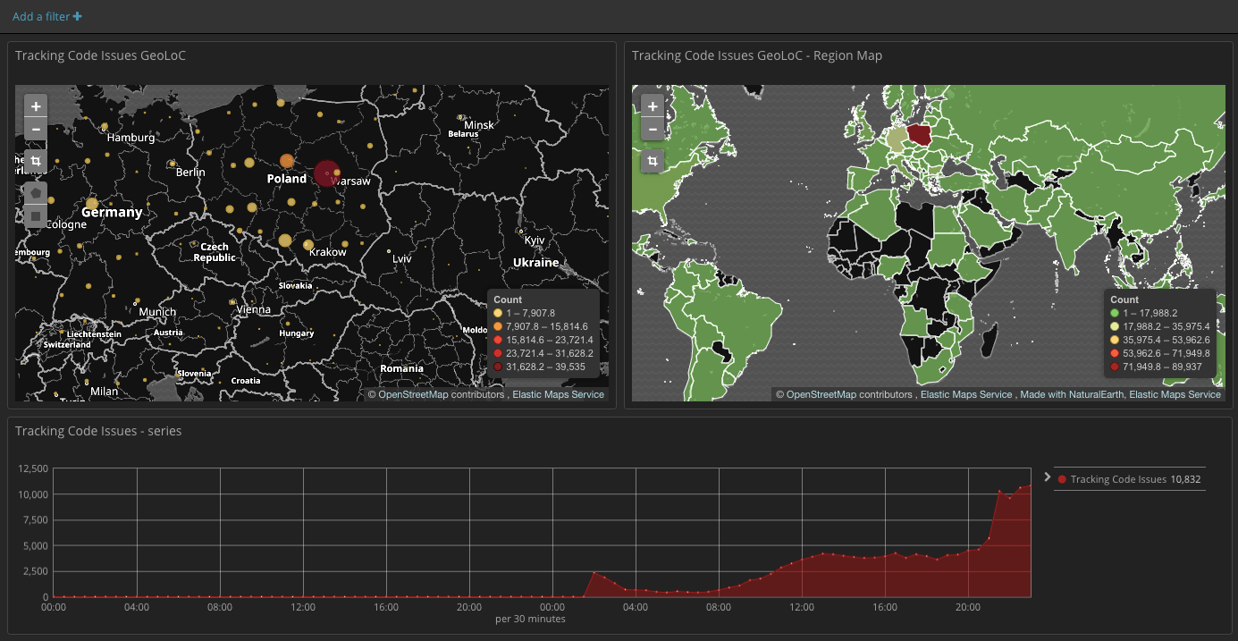The height and width of the screenshot is (641, 1238).
Task: Click the Berlin label on the GeoLoC map
Action: point(190,172)
